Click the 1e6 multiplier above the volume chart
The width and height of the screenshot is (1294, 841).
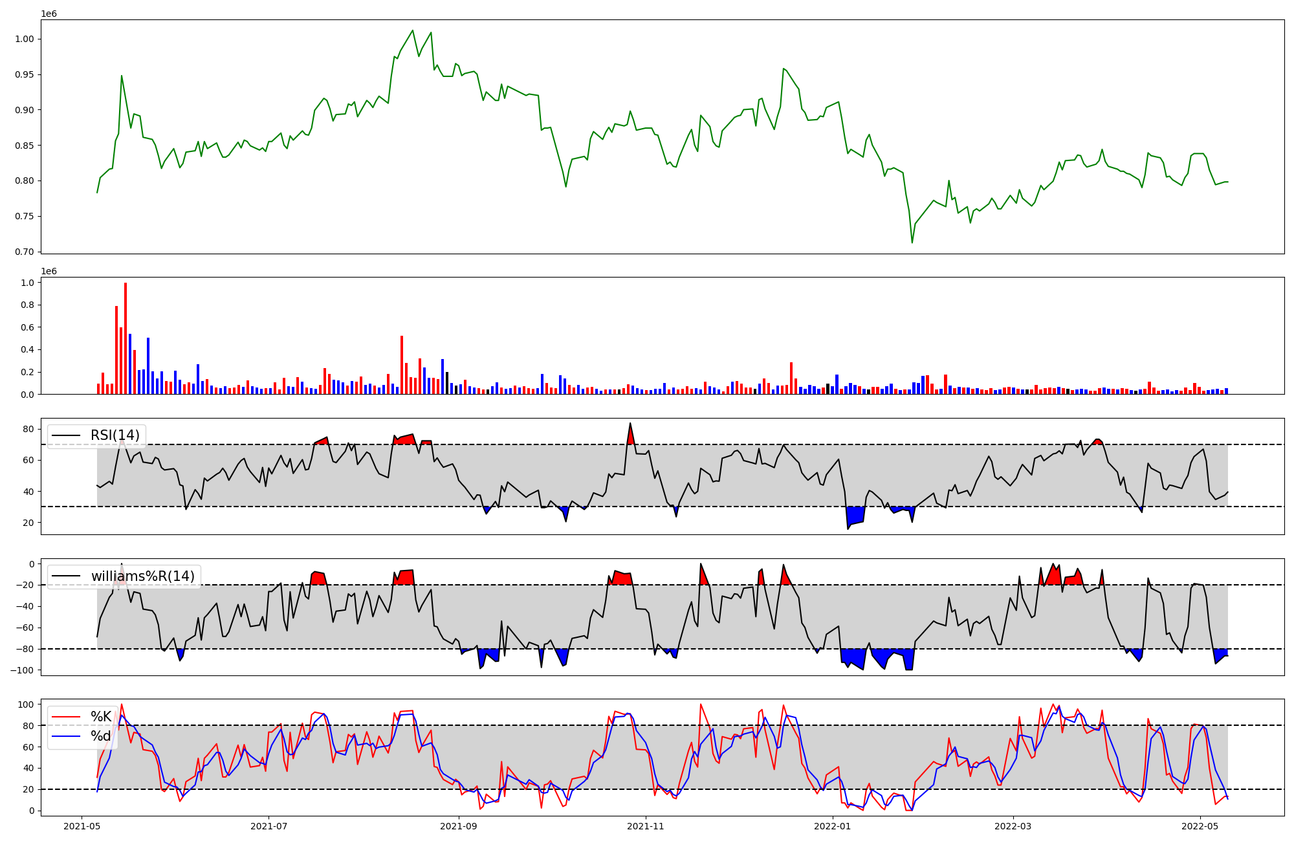coord(49,271)
